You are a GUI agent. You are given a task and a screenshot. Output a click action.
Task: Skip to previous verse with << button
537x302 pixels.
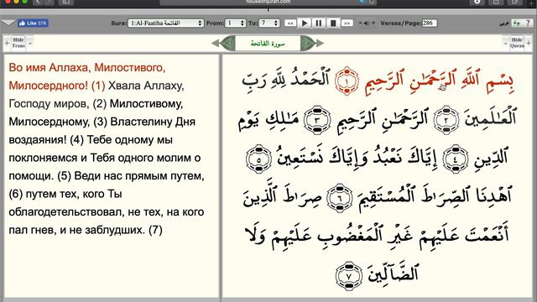[x=290, y=23]
